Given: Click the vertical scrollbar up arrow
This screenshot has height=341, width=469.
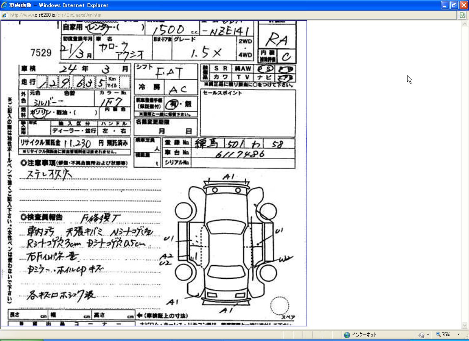Looking at the screenshot, I should coord(465,24).
